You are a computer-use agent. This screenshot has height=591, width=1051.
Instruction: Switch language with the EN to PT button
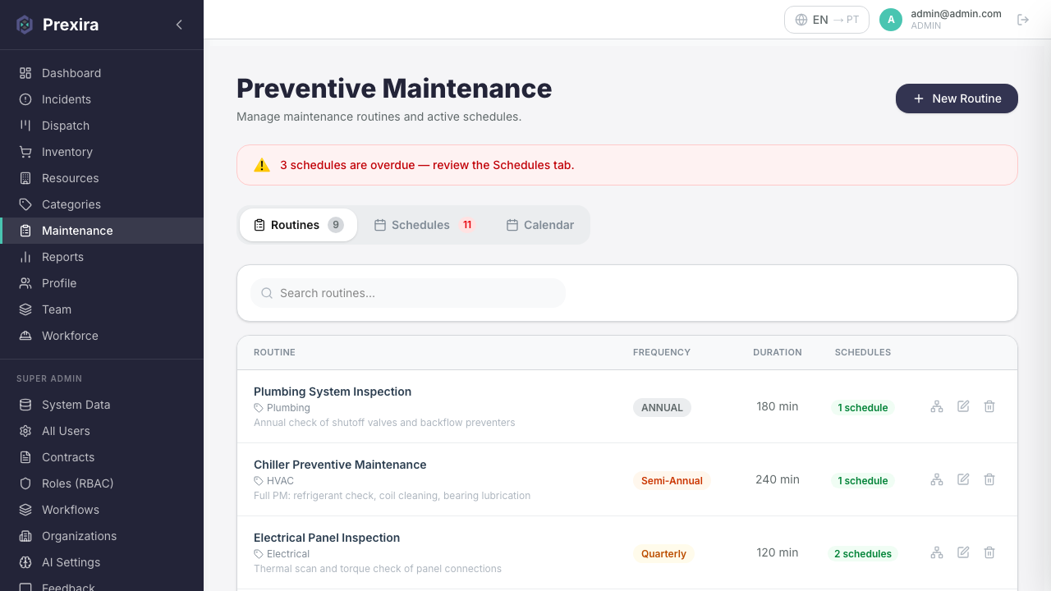[x=827, y=20]
